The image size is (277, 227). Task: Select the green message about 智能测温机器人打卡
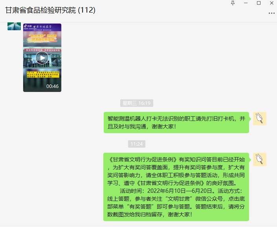tap(176, 123)
